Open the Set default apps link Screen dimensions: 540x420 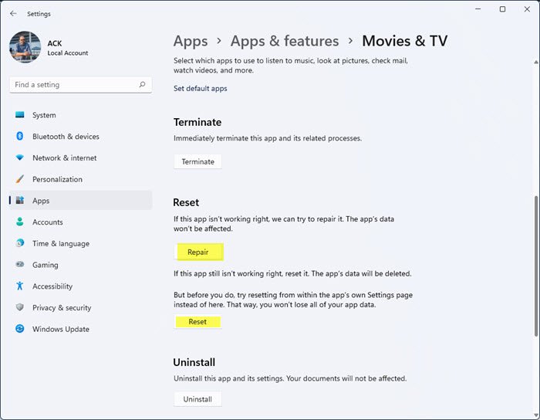pos(201,89)
